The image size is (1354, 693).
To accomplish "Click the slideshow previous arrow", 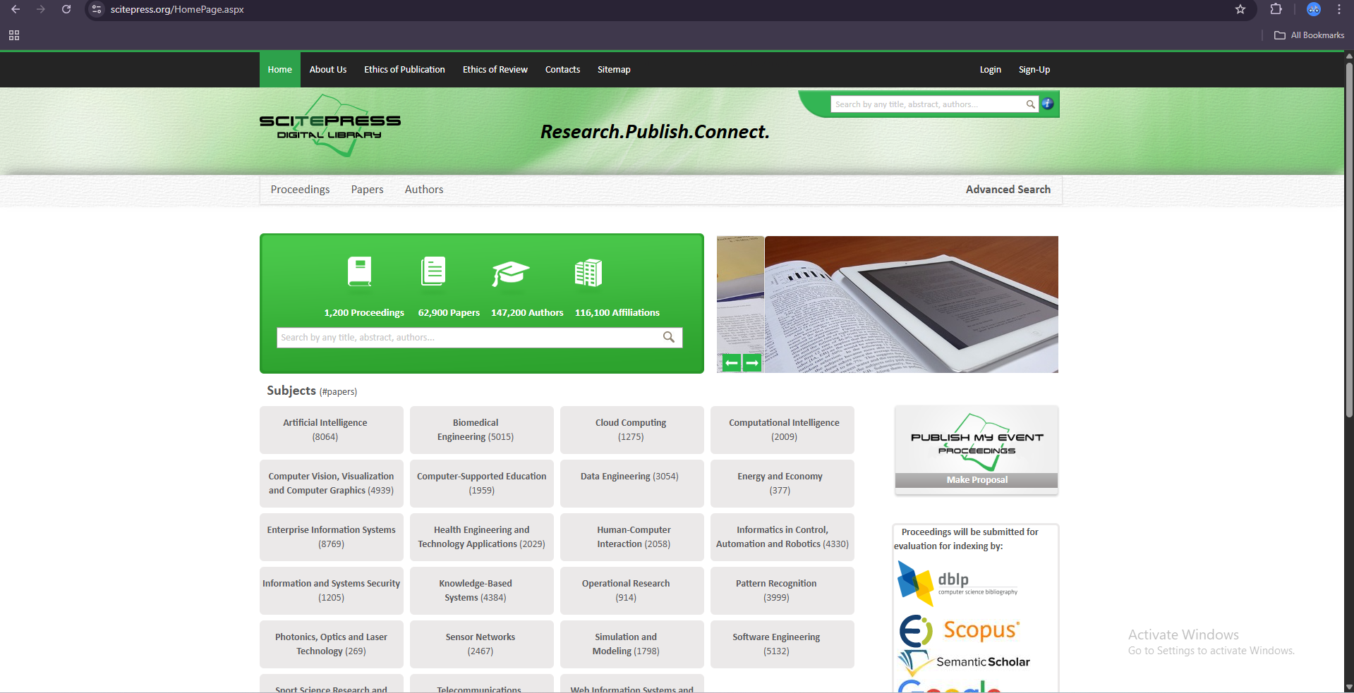I will coord(732,363).
